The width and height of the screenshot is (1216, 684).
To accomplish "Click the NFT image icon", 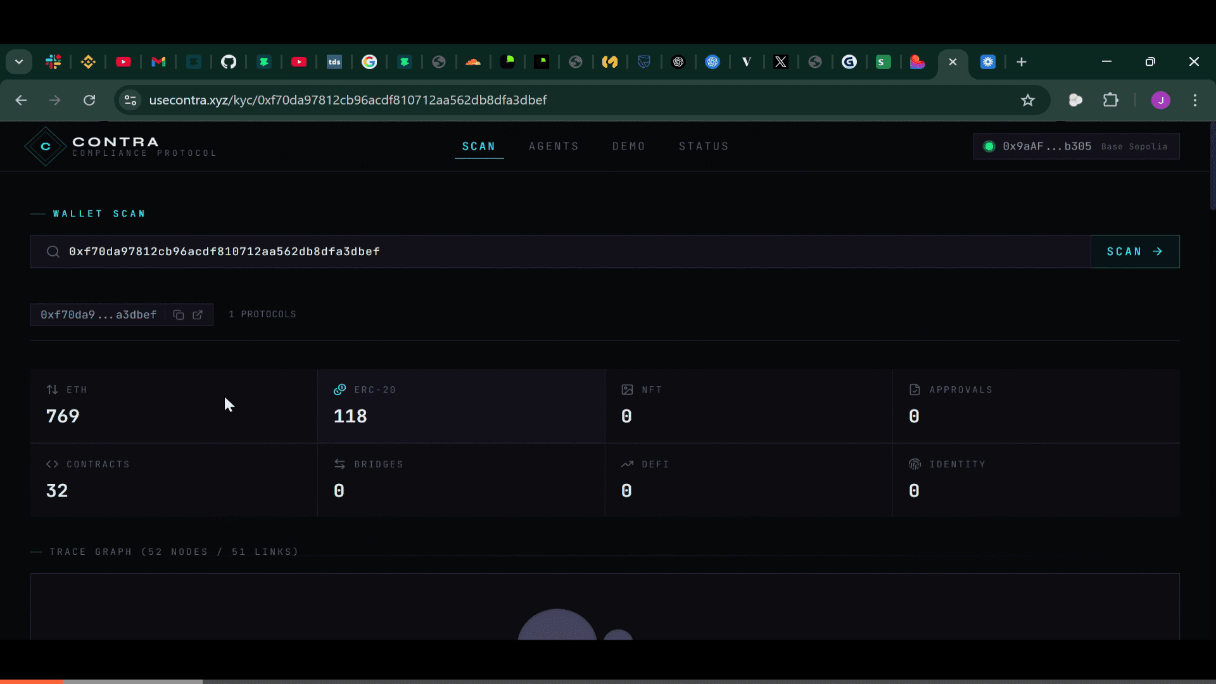I will click(627, 389).
